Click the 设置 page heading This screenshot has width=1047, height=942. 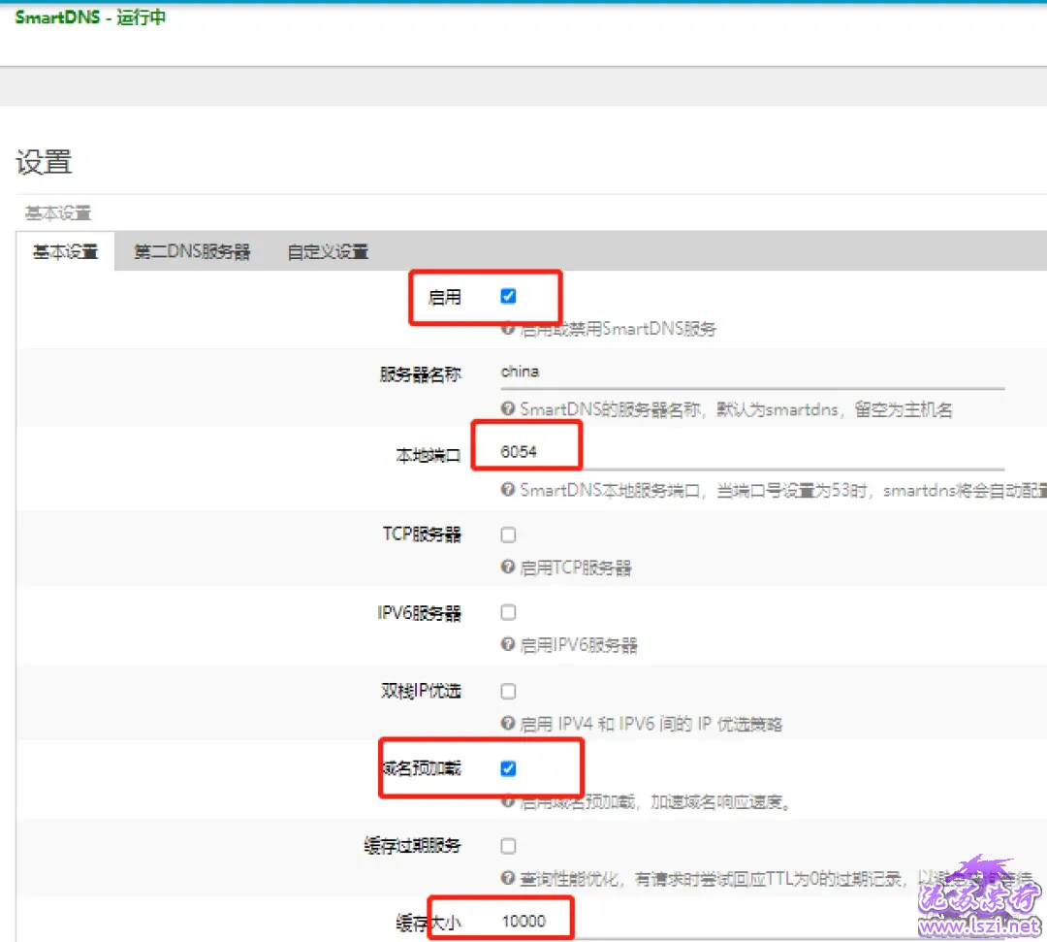44,162
